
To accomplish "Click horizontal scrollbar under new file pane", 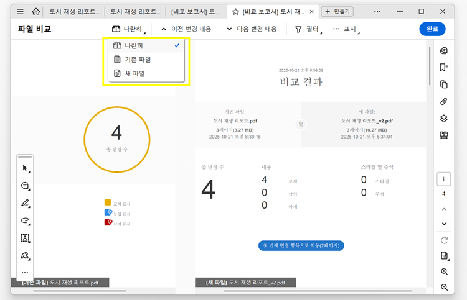I will click(x=318, y=291).
